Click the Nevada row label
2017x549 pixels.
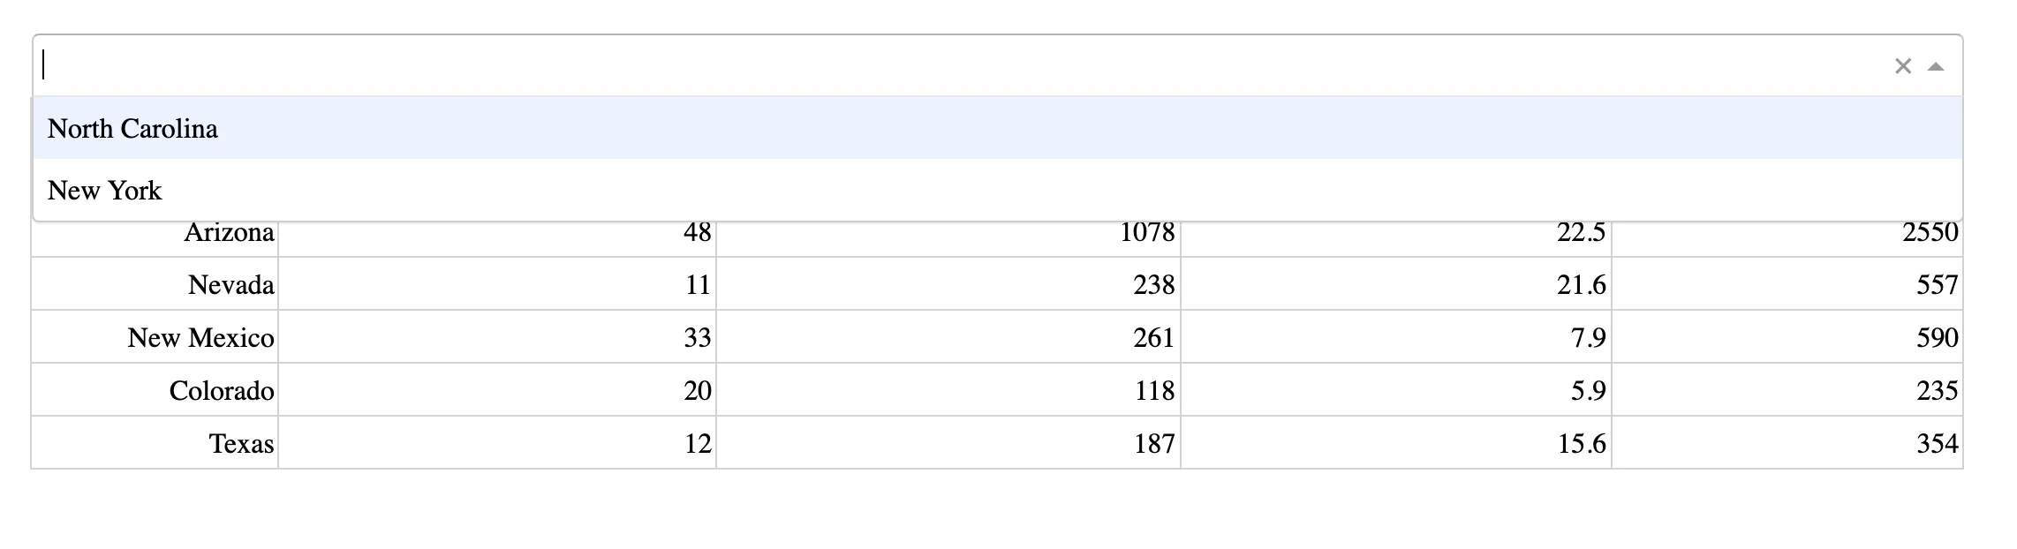click(228, 284)
